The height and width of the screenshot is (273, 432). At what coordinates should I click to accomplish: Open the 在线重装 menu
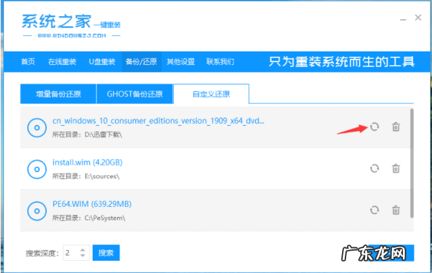coord(62,61)
